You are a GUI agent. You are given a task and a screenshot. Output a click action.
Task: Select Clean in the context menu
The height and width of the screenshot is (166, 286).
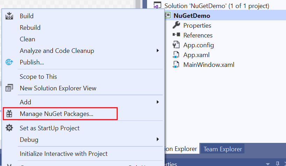27,39
